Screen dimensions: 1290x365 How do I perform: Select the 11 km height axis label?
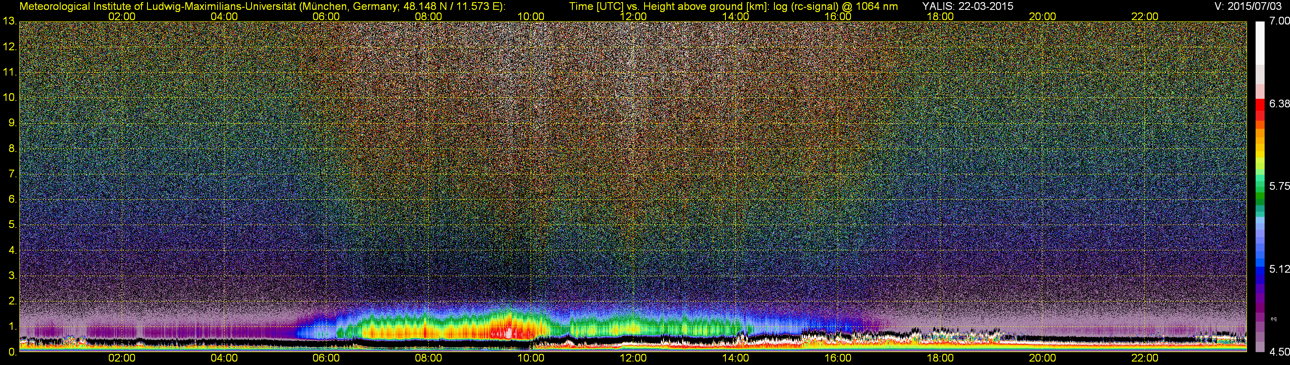click(x=9, y=73)
